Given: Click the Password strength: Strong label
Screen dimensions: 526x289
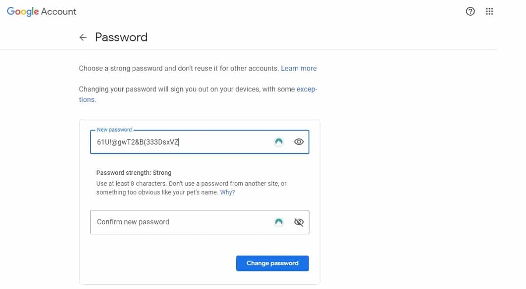Looking at the screenshot, I should 134,173.
